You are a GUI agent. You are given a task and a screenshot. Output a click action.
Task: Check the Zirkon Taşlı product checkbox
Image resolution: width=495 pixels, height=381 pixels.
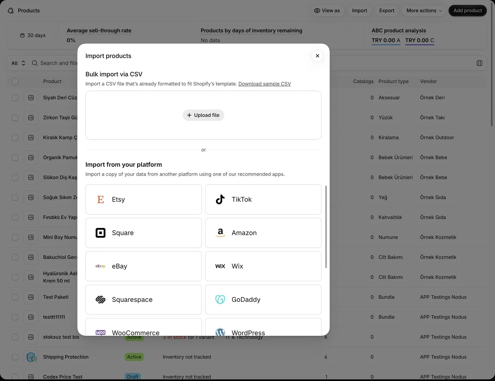[15, 118]
